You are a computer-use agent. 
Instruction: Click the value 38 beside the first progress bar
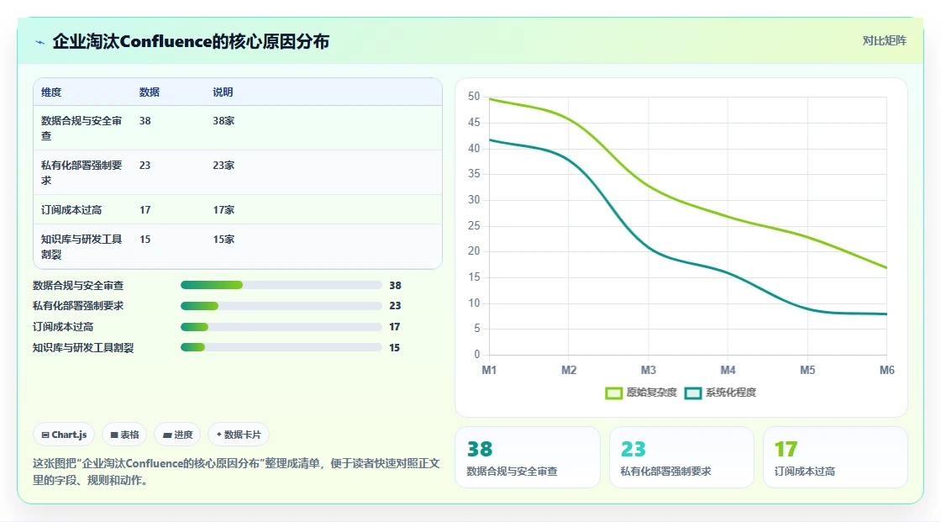click(x=395, y=285)
